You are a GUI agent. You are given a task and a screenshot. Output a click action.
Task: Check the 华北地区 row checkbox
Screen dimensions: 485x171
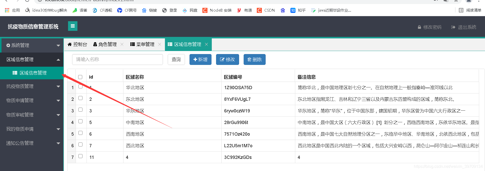tap(80, 86)
